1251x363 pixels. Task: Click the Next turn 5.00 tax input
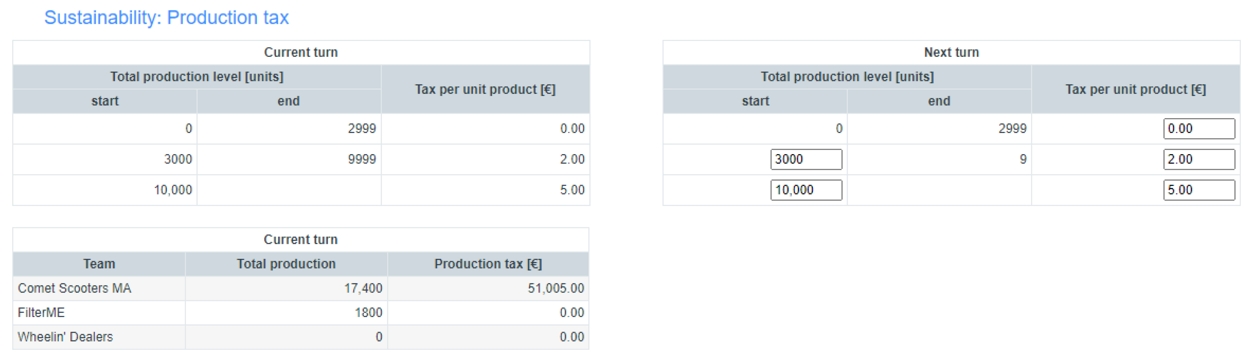(1198, 190)
